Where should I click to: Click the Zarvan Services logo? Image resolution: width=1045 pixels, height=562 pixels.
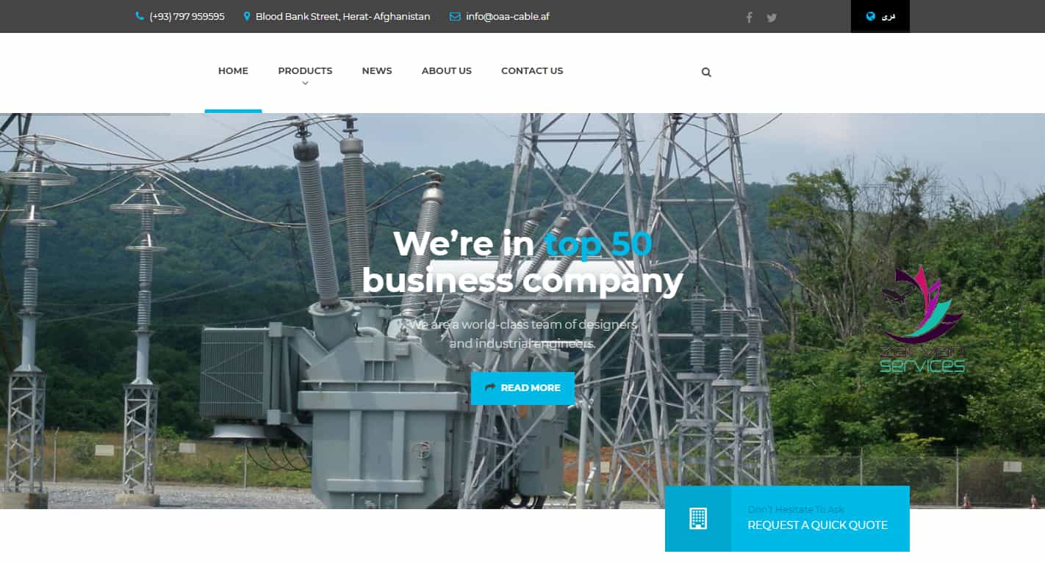point(922,319)
